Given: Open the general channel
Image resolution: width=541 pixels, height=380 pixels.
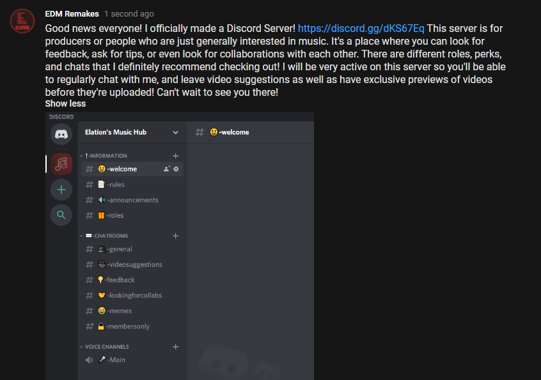Looking at the screenshot, I should click(132, 249).
